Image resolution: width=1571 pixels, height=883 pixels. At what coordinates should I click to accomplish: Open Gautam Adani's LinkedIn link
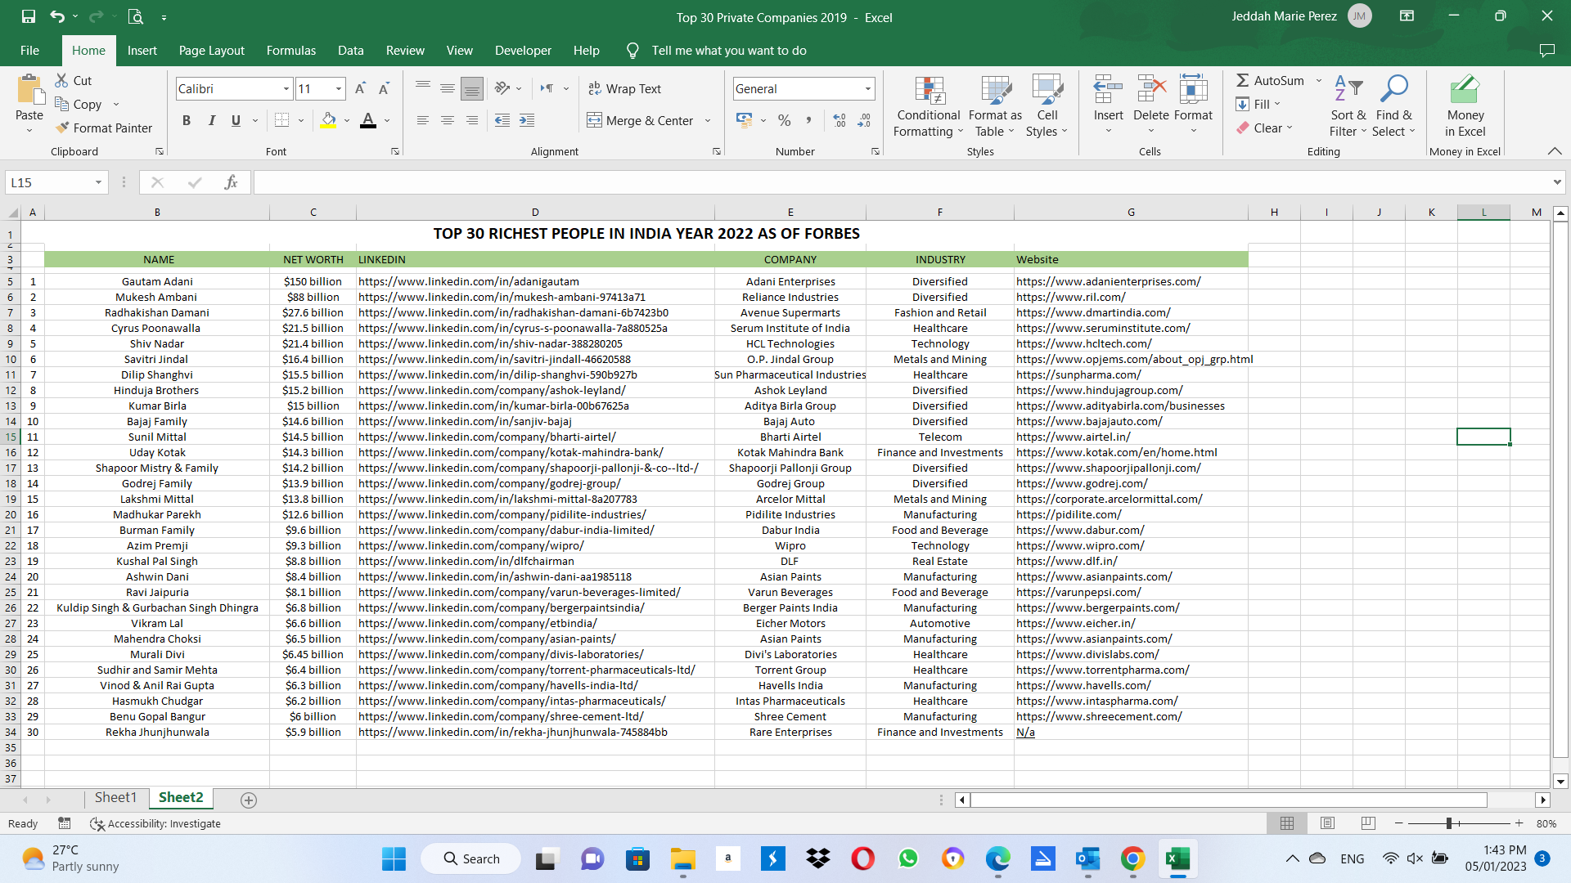(x=469, y=281)
